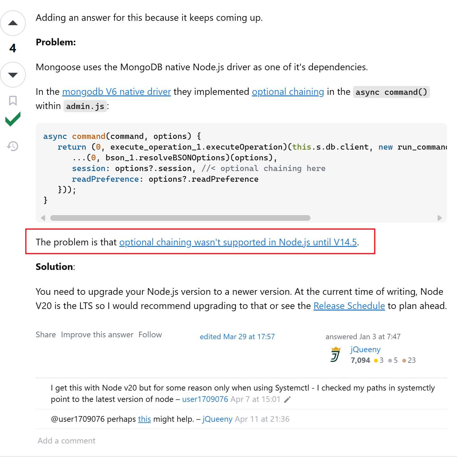Viewport: 457px width, 457px height.
Task: Open the 'this' link in jQueeny's comment
Action: [x=144, y=419]
